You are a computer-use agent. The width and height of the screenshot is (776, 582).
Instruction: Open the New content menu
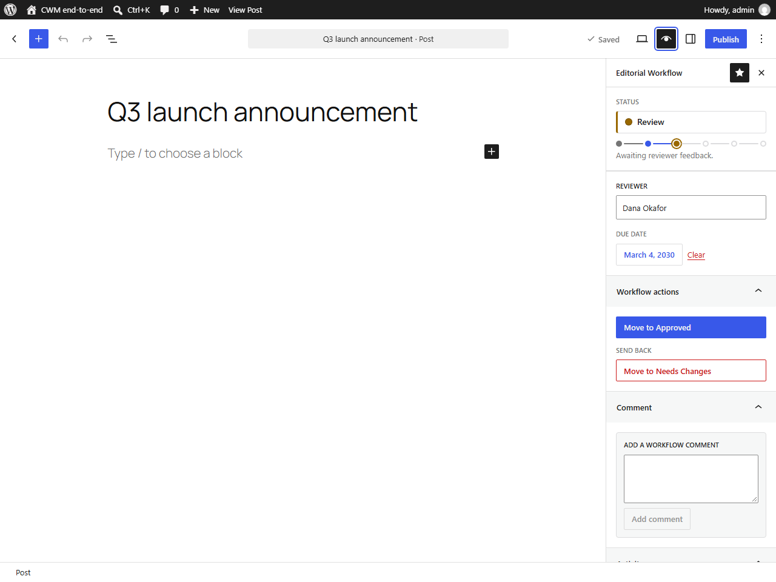(204, 10)
